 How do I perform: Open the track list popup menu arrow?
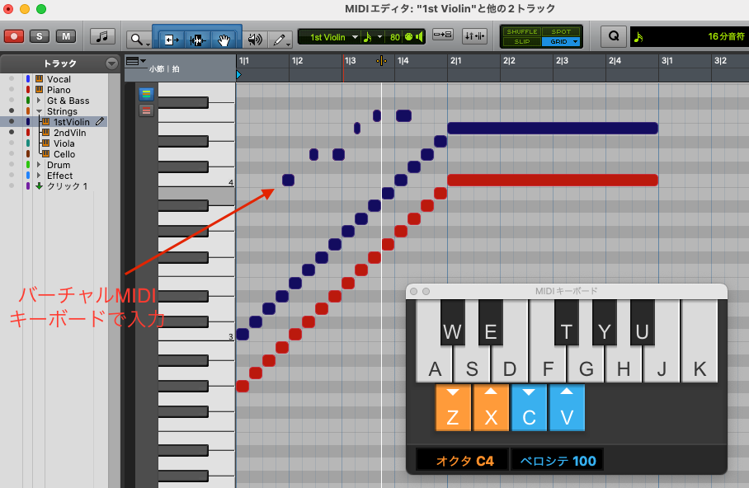coord(112,63)
